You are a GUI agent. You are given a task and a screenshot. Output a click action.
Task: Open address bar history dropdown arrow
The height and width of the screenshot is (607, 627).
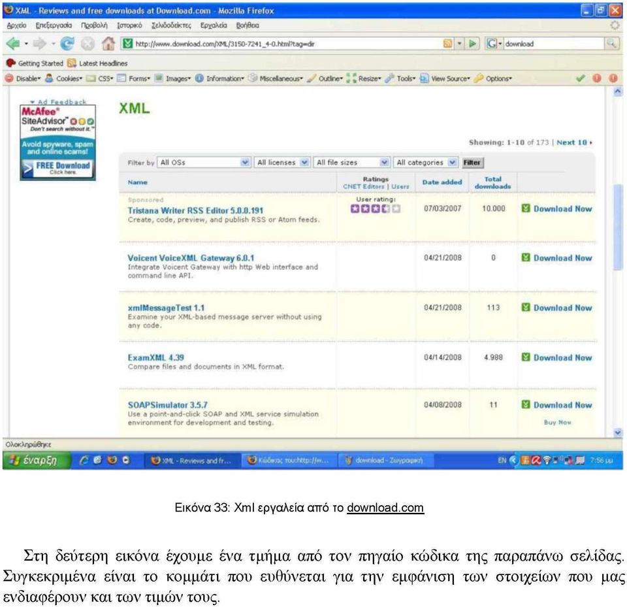(x=460, y=44)
